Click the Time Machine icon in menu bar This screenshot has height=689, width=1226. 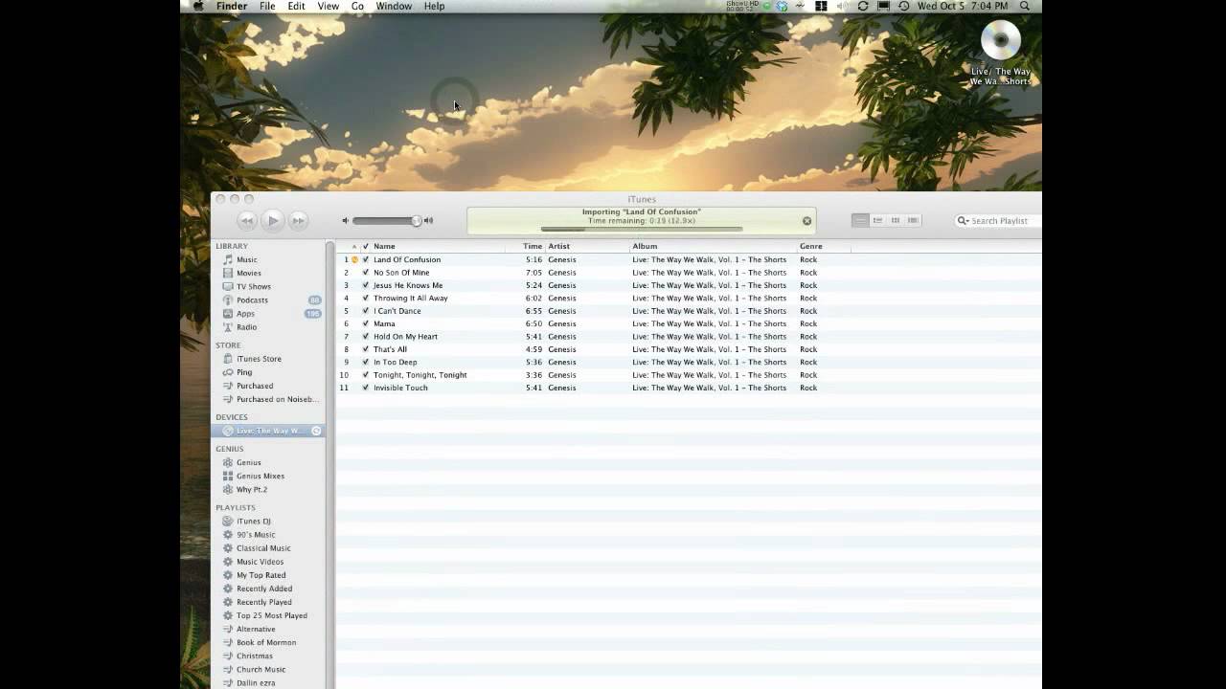[903, 6]
